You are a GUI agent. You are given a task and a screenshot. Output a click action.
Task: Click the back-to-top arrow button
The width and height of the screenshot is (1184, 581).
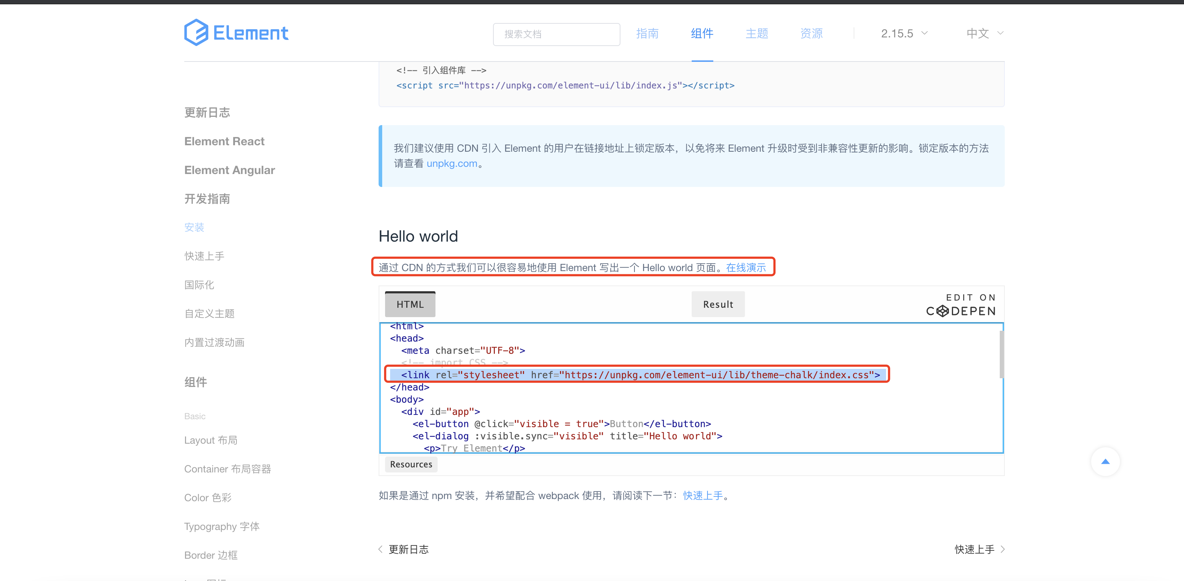click(x=1106, y=462)
